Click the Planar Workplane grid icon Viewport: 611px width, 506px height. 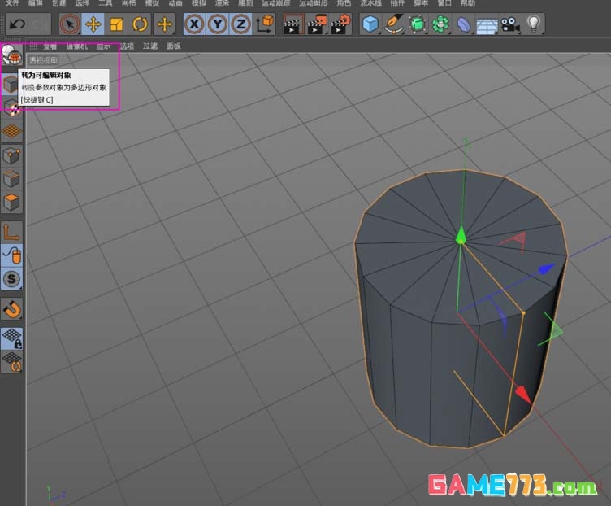11,362
